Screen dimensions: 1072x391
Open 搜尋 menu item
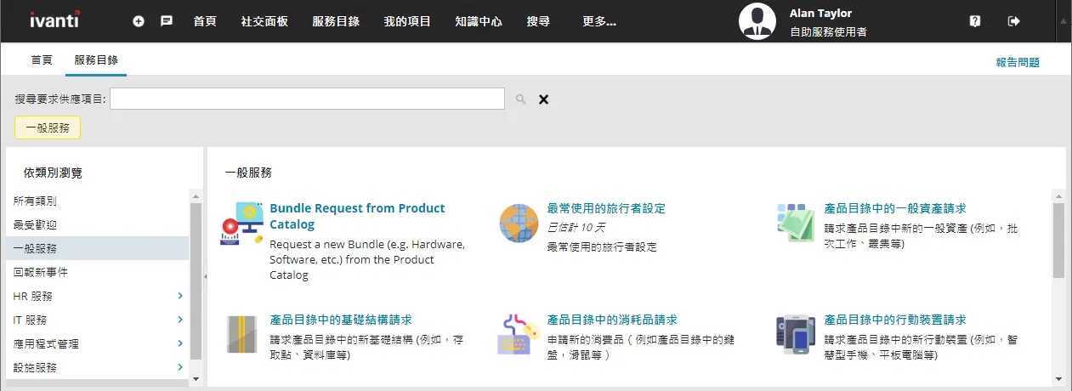coord(538,21)
